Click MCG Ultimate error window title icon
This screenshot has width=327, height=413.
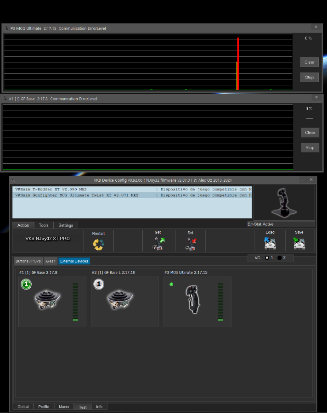click(x=6, y=28)
